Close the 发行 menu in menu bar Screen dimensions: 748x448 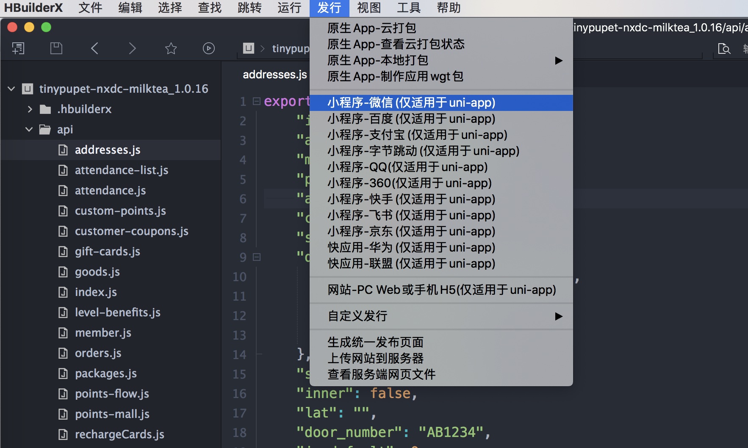pos(329,8)
